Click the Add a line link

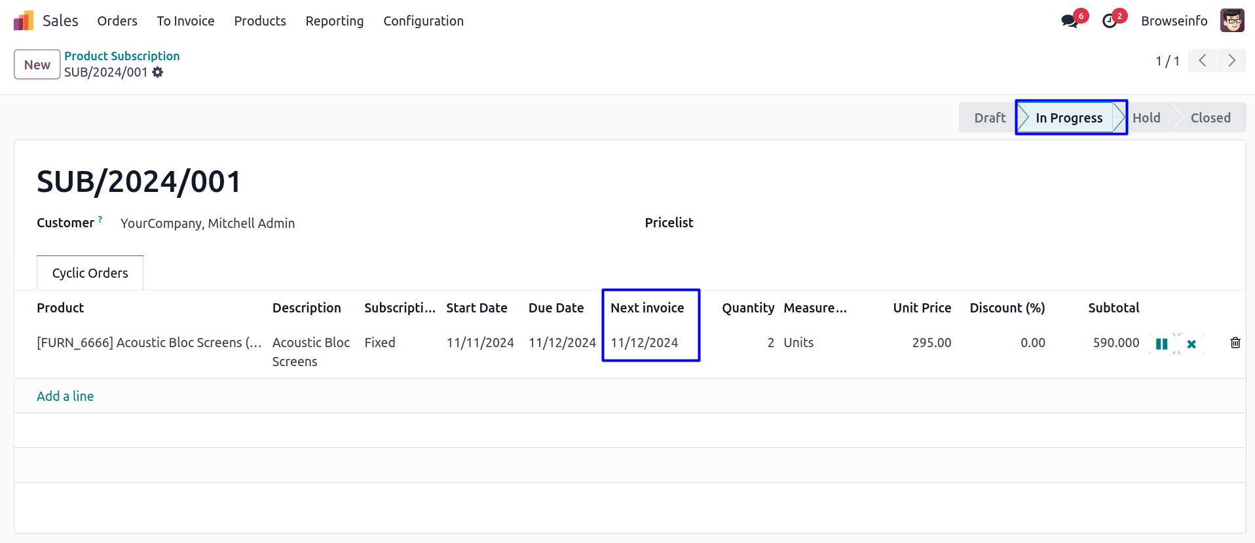coord(65,396)
